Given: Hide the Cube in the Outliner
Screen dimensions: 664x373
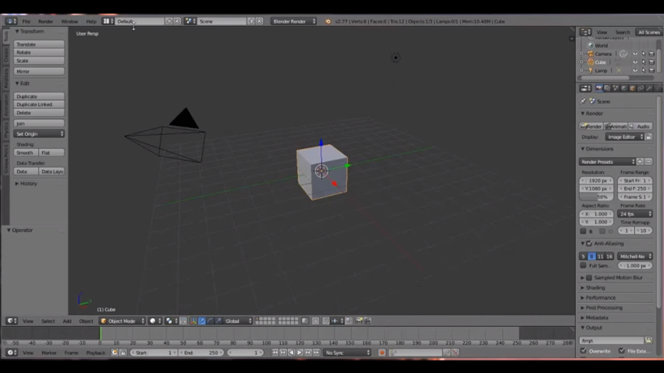Looking at the screenshot, I should coord(635,62).
